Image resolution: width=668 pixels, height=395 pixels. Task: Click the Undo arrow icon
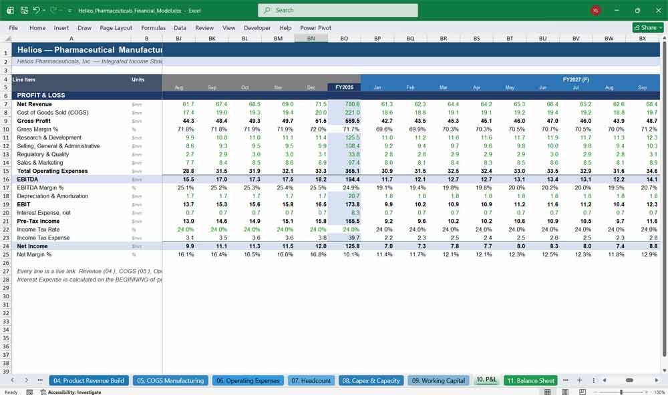click(x=36, y=10)
